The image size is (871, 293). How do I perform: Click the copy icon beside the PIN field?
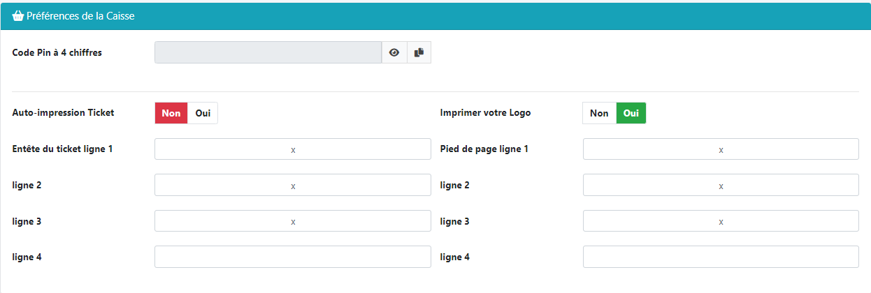pos(419,52)
